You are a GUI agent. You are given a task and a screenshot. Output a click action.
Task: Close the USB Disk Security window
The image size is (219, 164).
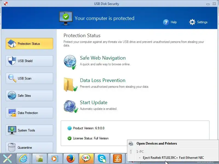pos(214,4)
